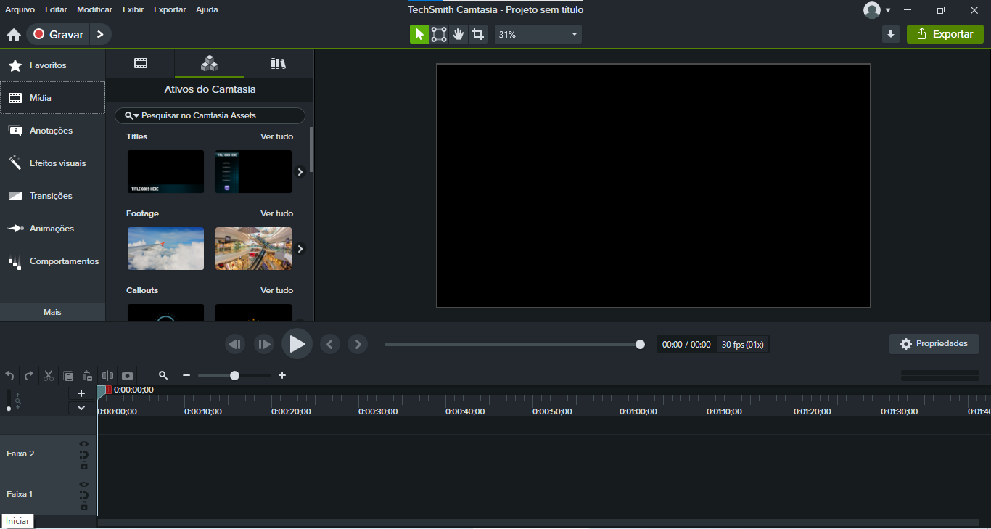Click the green Exportar button
The width and height of the screenshot is (991, 529).
click(945, 34)
